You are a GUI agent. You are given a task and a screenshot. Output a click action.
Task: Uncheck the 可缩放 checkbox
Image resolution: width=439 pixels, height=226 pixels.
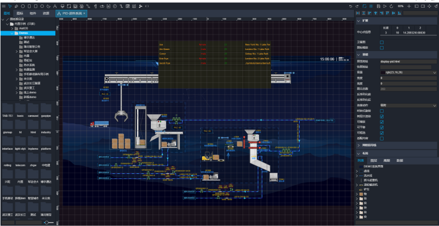382,122
